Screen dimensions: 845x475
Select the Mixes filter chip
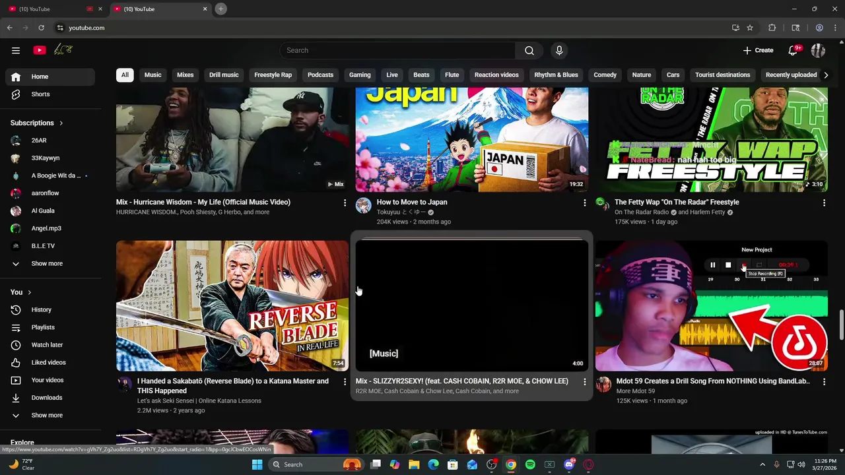click(x=185, y=75)
